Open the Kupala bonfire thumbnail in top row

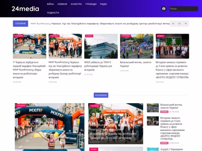[x=137, y=46]
